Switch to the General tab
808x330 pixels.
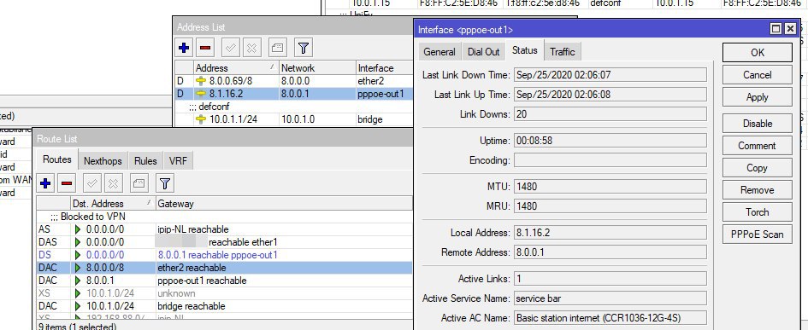[x=439, y=52]
